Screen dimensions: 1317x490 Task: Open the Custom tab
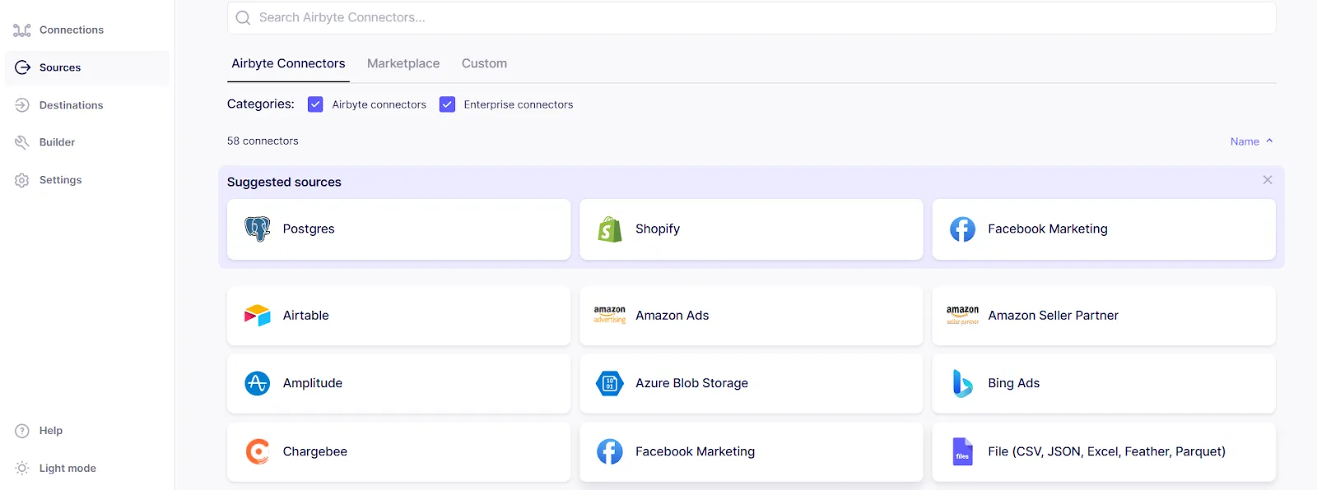(x=484, y=63)
